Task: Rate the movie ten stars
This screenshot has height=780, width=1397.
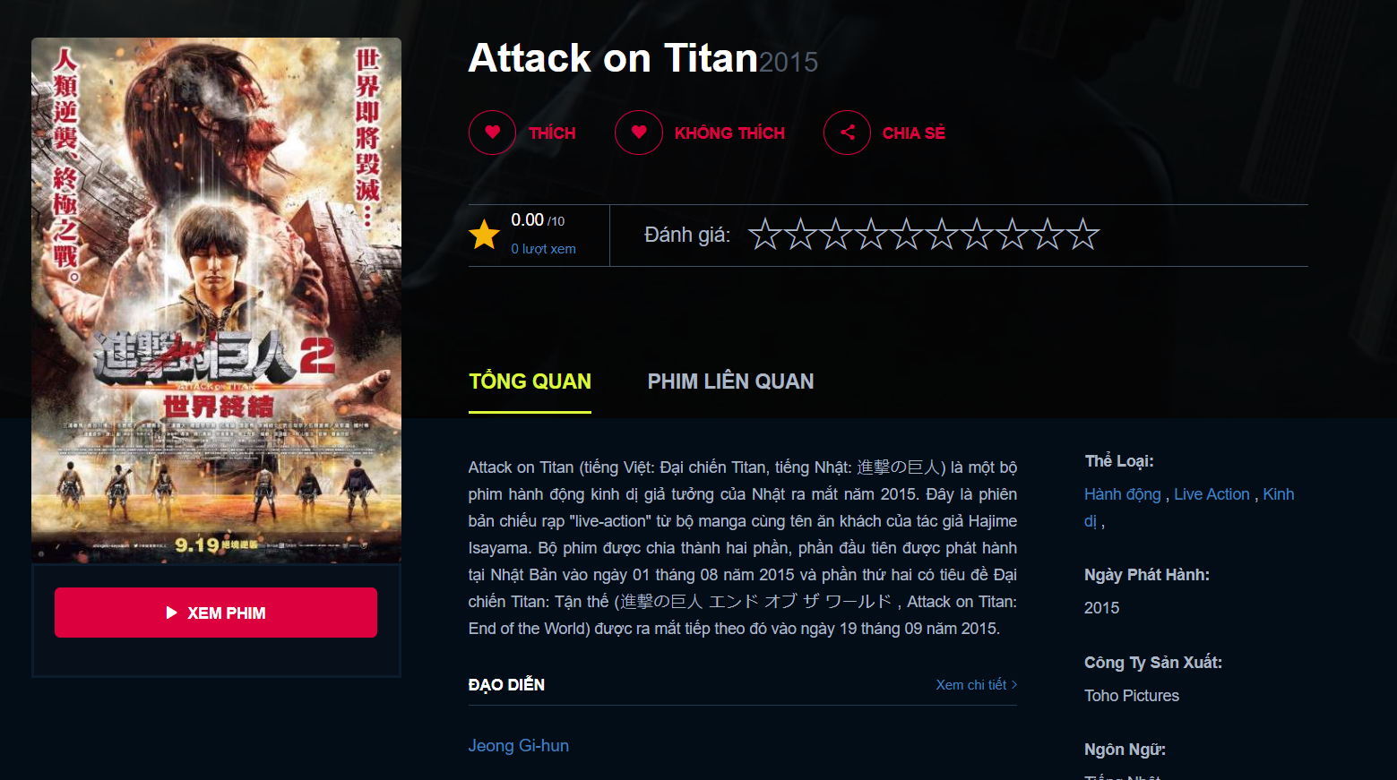Action: [x=1082, y=235]
